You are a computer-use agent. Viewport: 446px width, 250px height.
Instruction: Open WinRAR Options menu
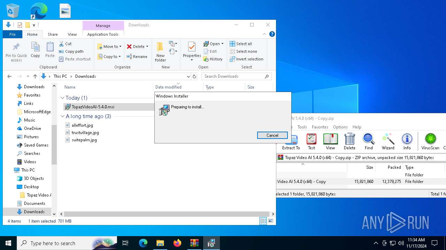(x=340, y=127)
